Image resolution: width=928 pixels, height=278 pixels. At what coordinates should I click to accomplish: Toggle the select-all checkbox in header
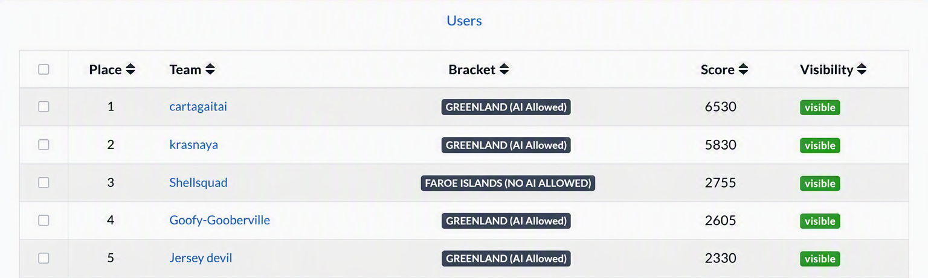coord(43,69)
